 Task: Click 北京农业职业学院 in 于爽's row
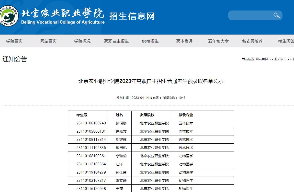[154, 189]
